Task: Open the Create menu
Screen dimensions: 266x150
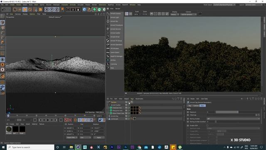Action: click(x=12, y=5)
